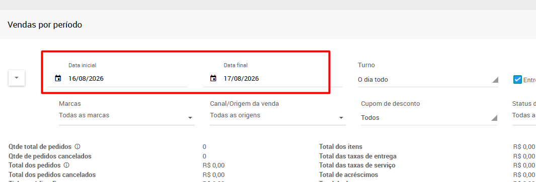This screenshot has height=182, width=536.
Task: Show info for Qtde total de pedidos
Action: [78, 146]
